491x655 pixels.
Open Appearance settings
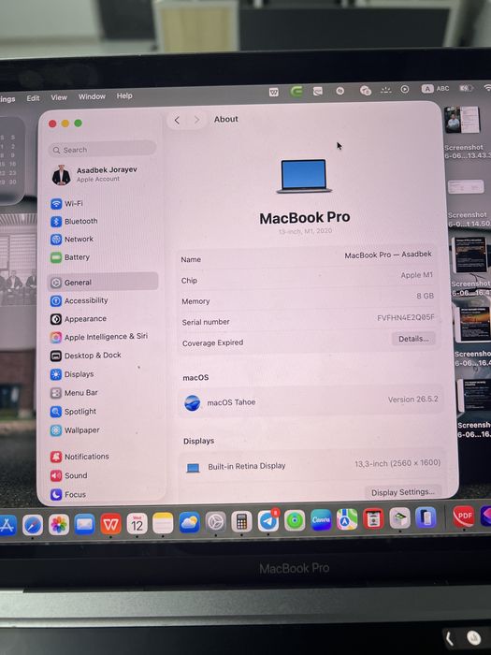coord(79,319)
